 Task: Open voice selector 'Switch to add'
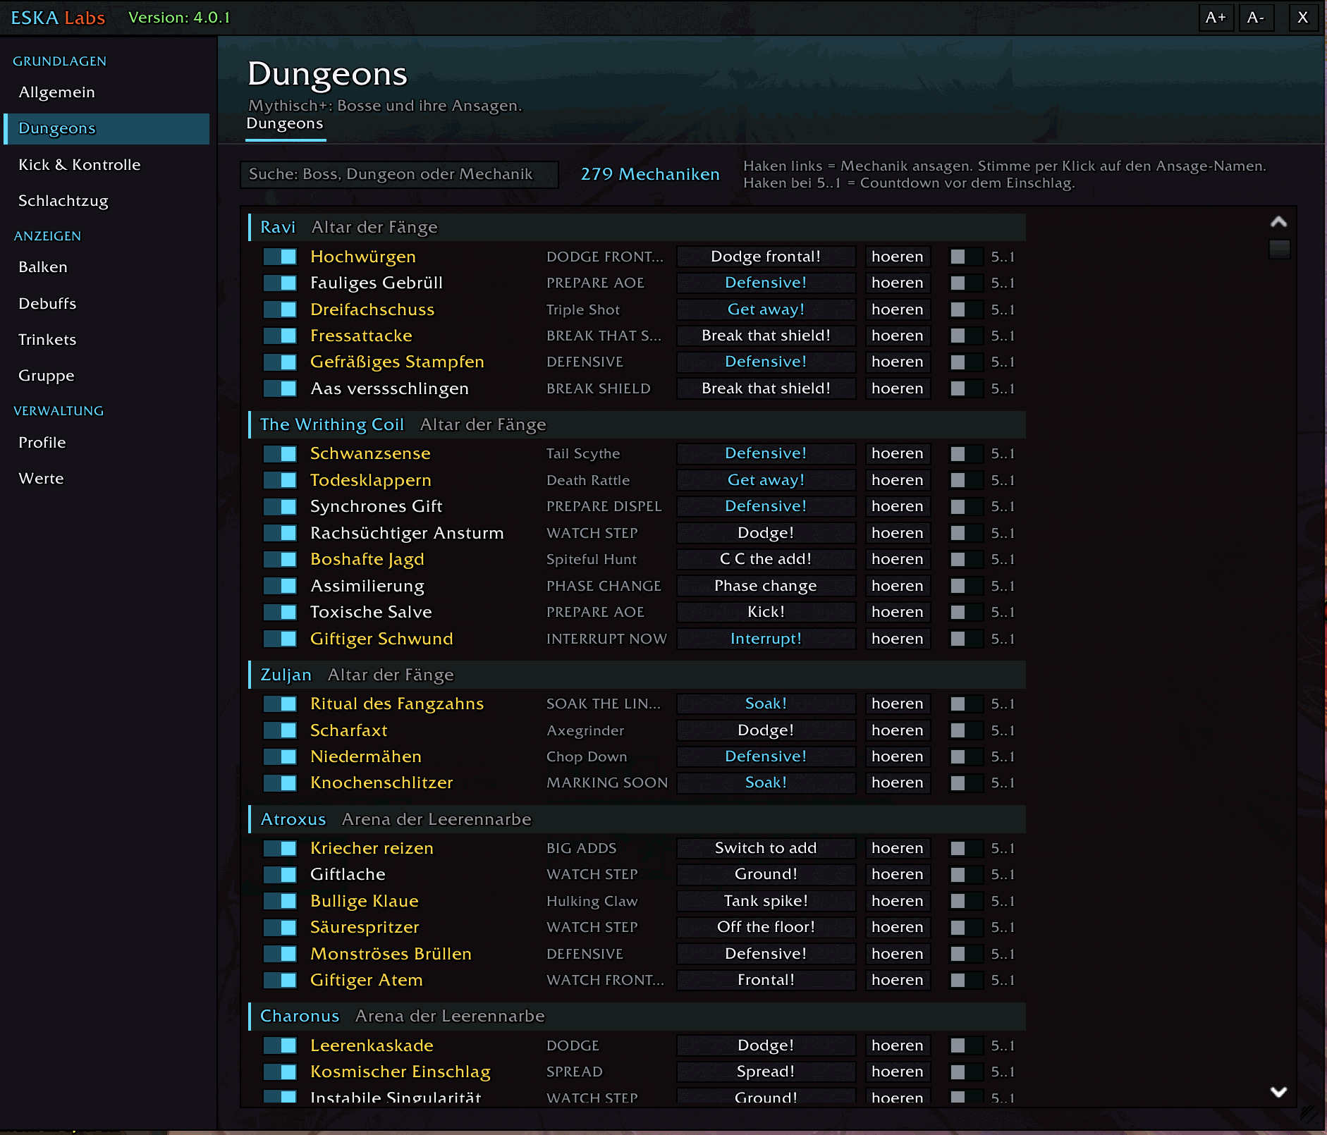tap(766, 848)
